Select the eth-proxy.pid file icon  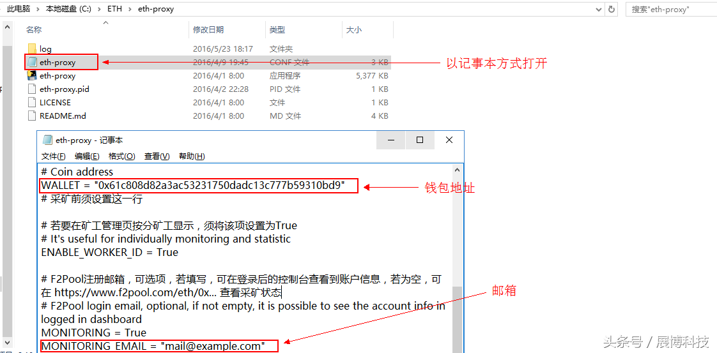pos(32,89)
